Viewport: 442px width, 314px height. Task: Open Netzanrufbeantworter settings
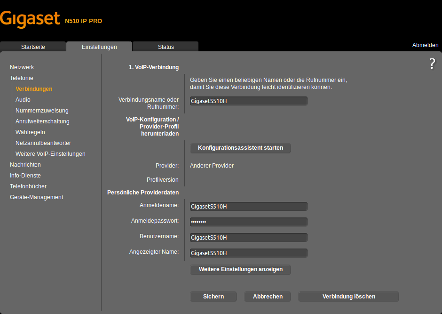pyautogui.click(x=43, y=143)
